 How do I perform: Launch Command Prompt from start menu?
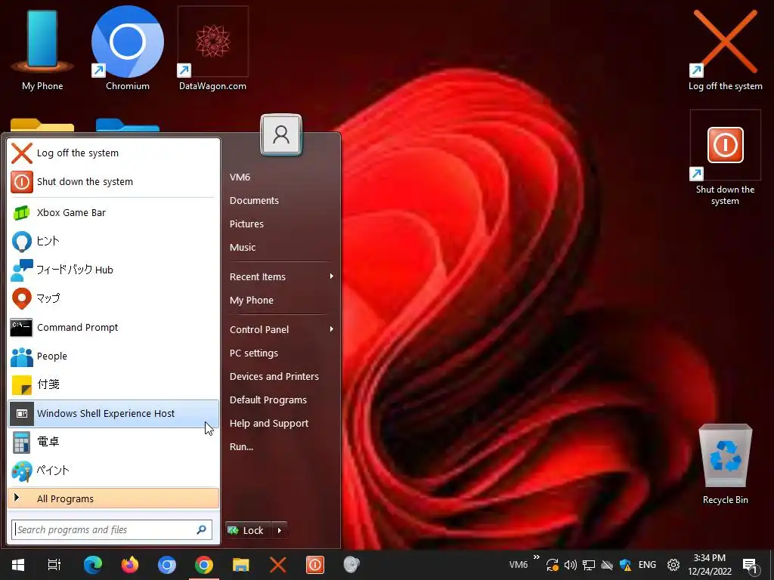click(113, 328)
